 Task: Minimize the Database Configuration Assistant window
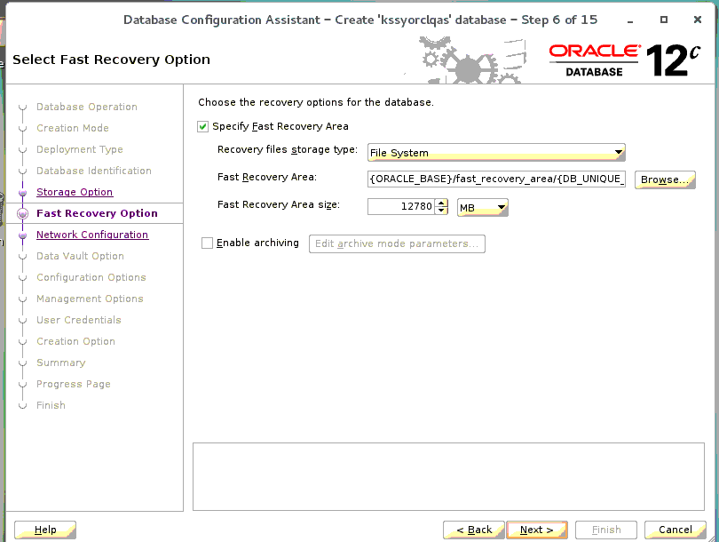click(633, 19)
